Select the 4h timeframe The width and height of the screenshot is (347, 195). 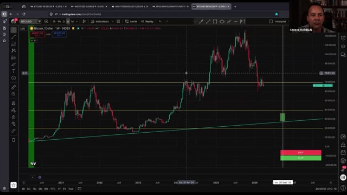59,22
